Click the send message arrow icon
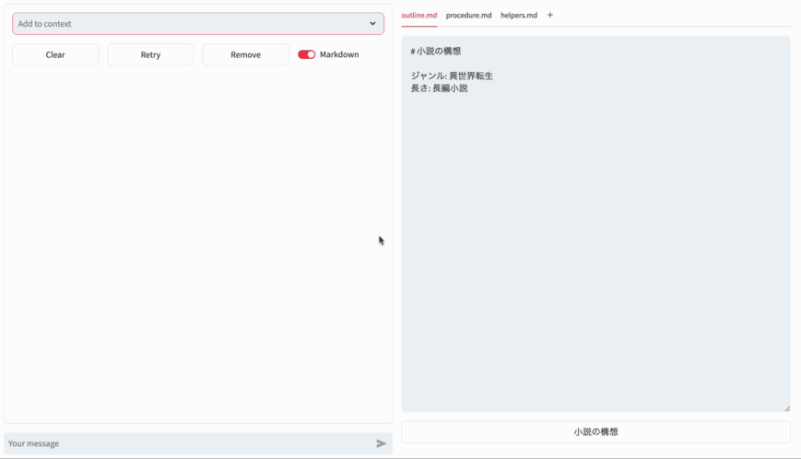This screenshot has height=459, width=801. point(381,443)
